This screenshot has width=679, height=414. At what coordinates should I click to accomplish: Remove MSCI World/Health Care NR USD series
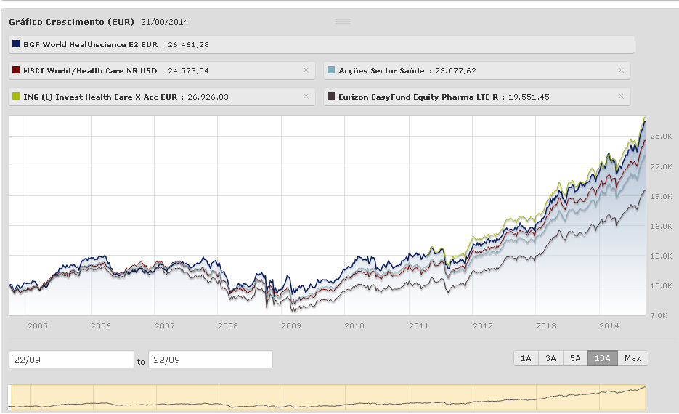pyautogui.click(x=306, y=70)
